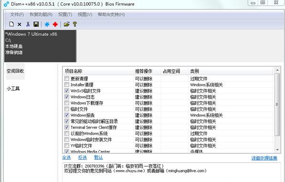Click the list scrollbar down arrow
Screen dimensions: 285x182
tap(277, 150)
